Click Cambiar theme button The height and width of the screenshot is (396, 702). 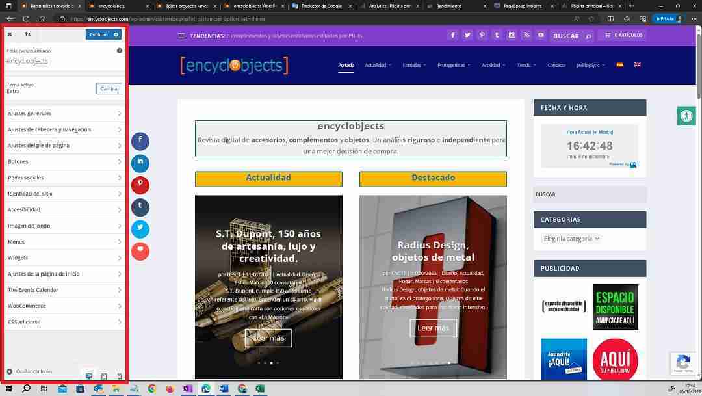pos(110,88)
